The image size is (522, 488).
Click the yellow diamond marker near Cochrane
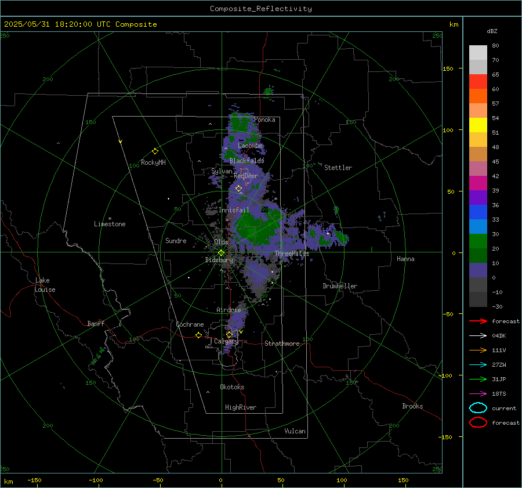(x=198, y=335)
